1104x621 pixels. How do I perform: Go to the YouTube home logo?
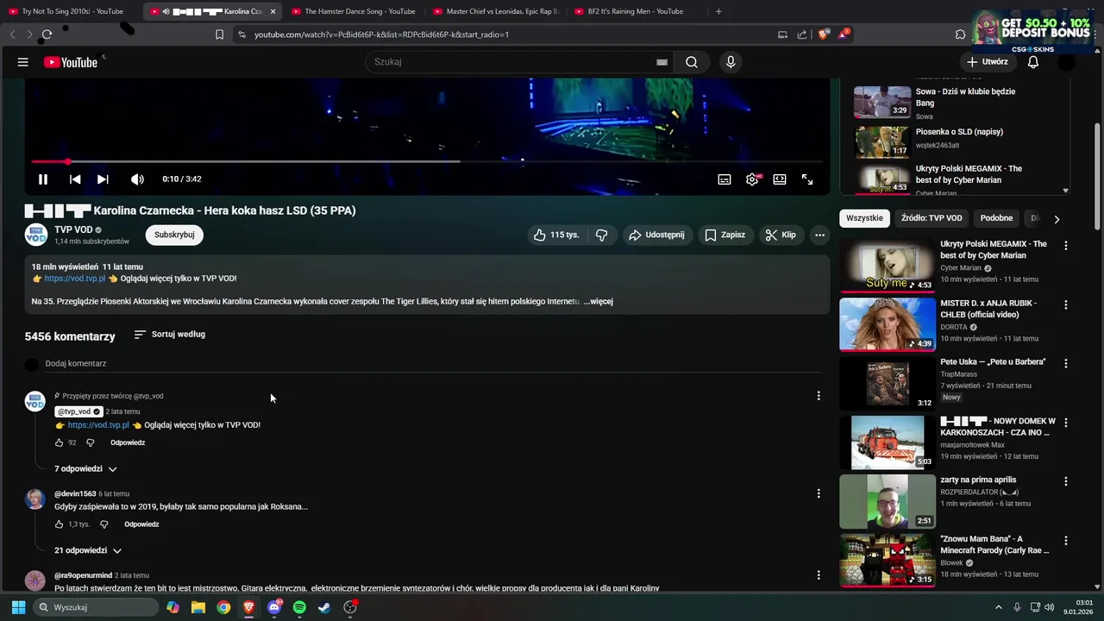point(71,62)
